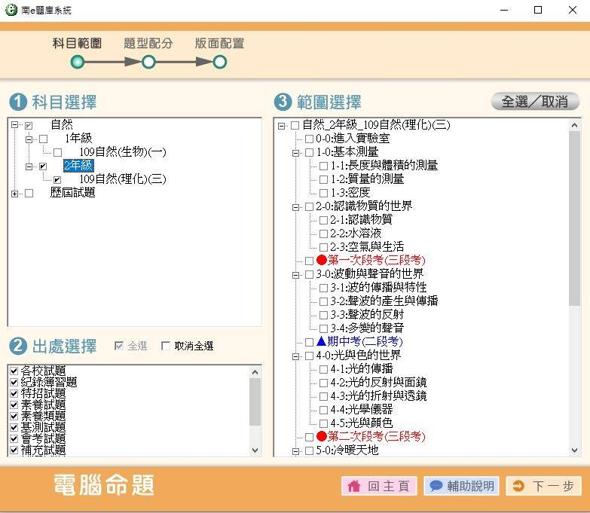
Task: Select 2年級 tree item label
Action: pos(78,166)
